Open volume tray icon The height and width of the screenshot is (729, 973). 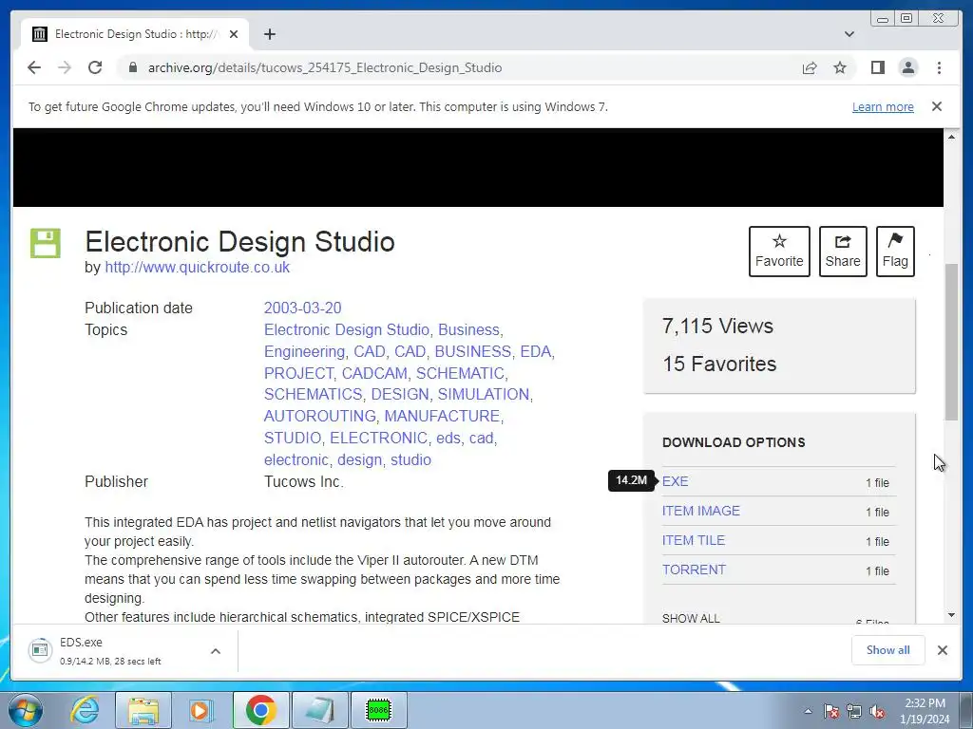pos(877,711)
